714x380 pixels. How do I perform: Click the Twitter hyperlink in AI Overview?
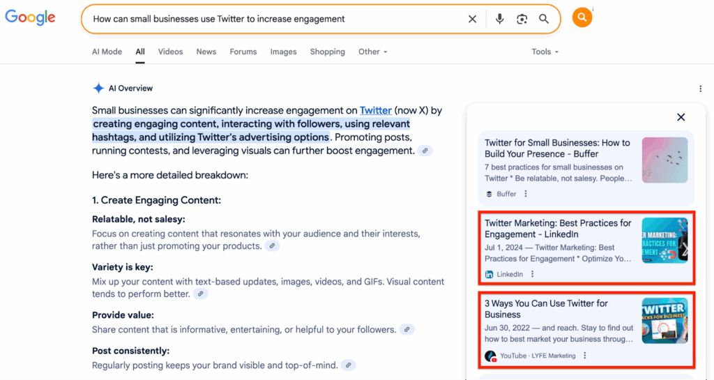375,110
